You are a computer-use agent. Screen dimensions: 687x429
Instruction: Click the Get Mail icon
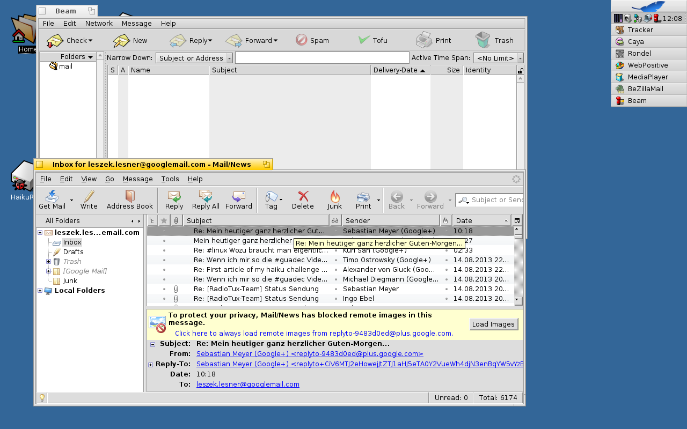[x=52, y=197]
